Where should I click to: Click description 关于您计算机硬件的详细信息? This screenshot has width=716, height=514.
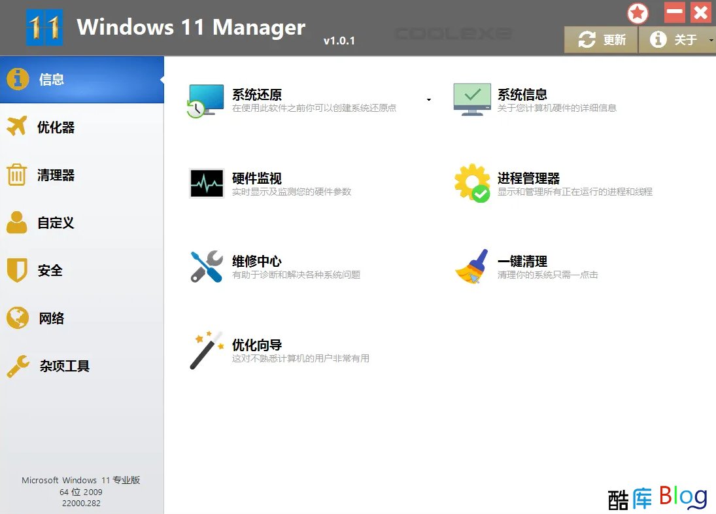(557, 108)
